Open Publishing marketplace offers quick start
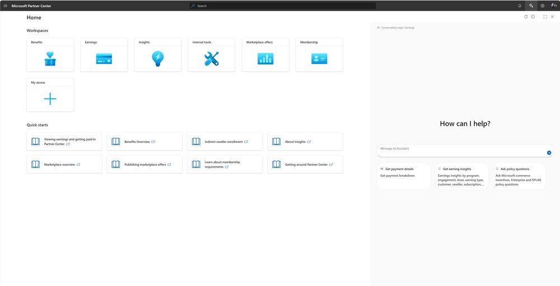 point(145,165)
